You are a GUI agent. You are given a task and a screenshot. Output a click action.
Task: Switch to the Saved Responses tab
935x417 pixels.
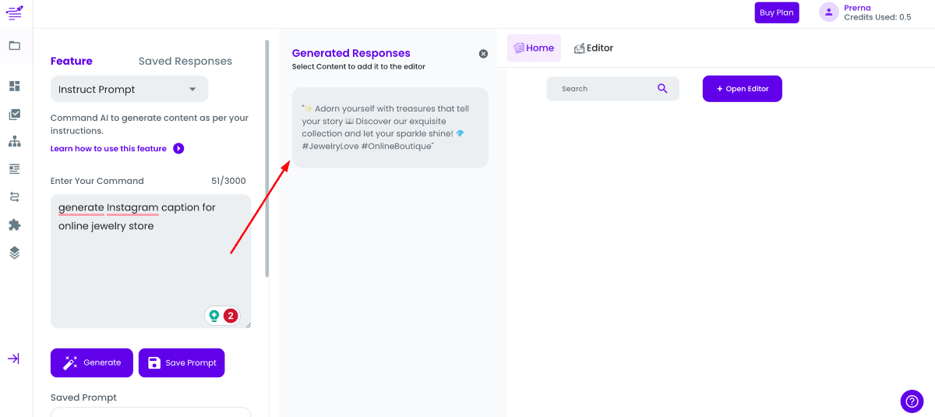[x=185, y=62]
